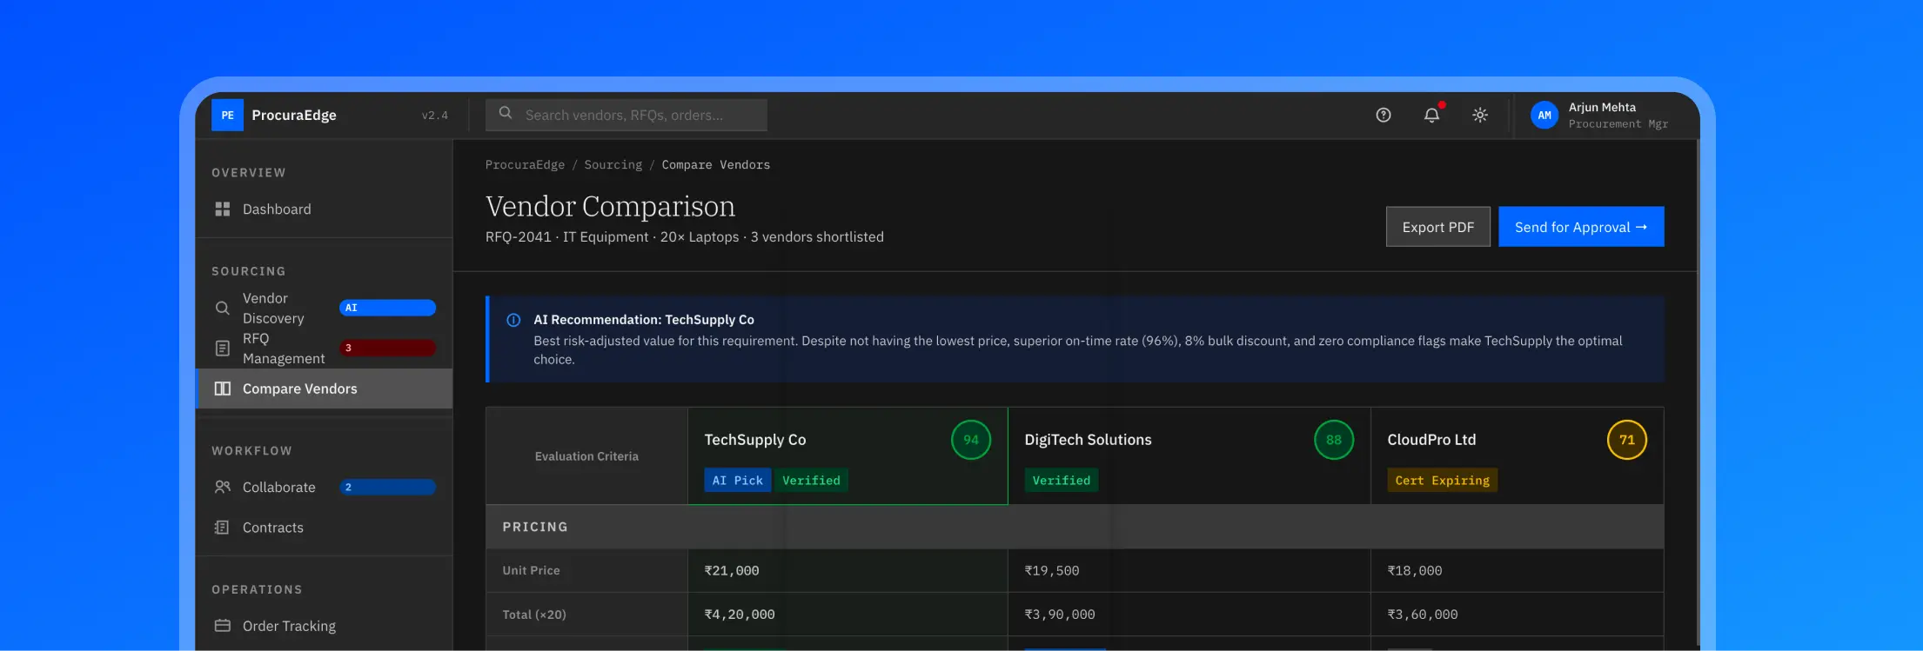
Task: Click the search vendors input field
Action: pos(626,115)
